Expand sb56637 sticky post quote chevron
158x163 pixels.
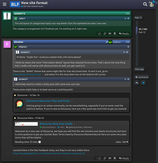(125, 79)
